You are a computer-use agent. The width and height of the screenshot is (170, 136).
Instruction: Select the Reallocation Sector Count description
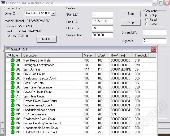[40, 78]
